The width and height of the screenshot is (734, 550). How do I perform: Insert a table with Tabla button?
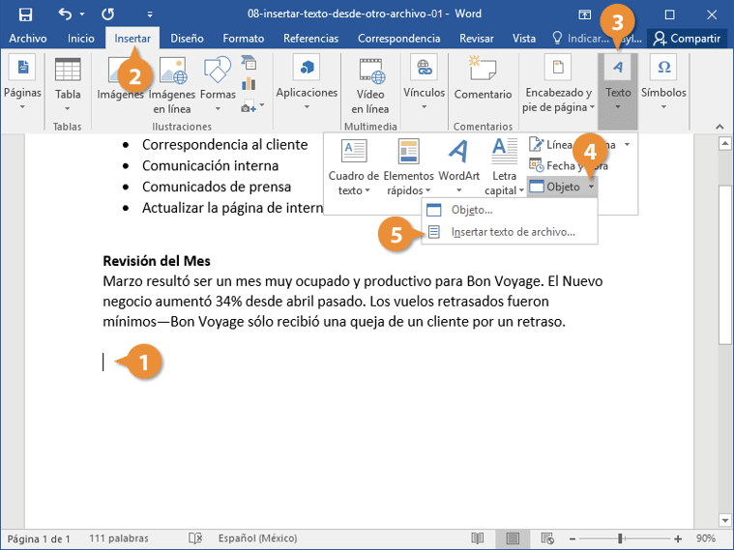[68, 84]
